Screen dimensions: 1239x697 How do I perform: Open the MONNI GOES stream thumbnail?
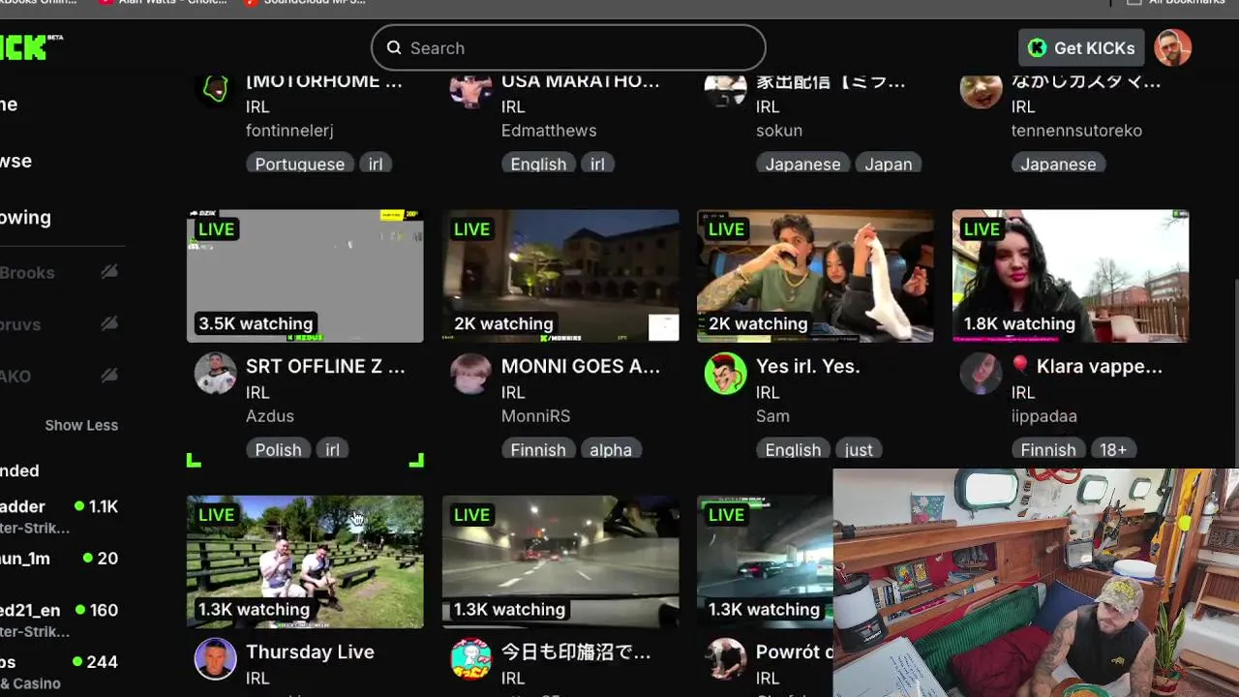[x=560, y=276]
